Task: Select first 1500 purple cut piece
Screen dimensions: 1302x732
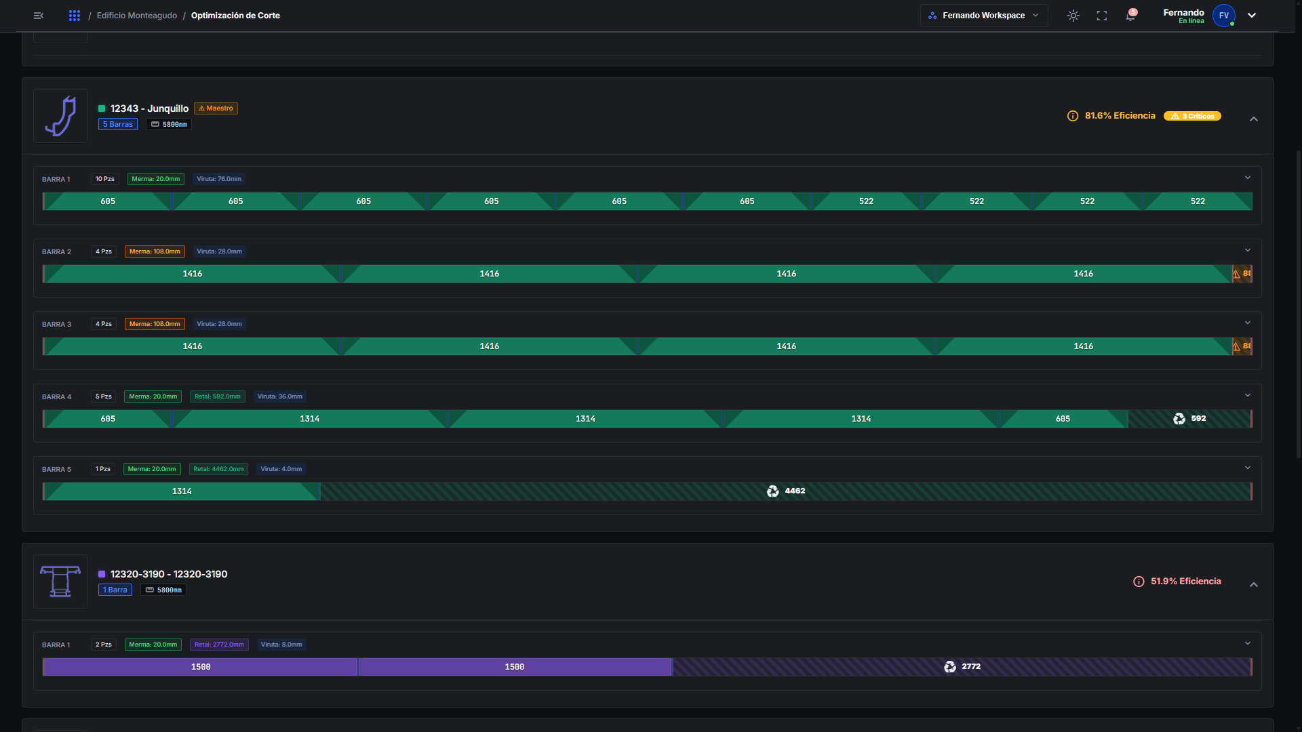Action: click(x=201, y=667)
